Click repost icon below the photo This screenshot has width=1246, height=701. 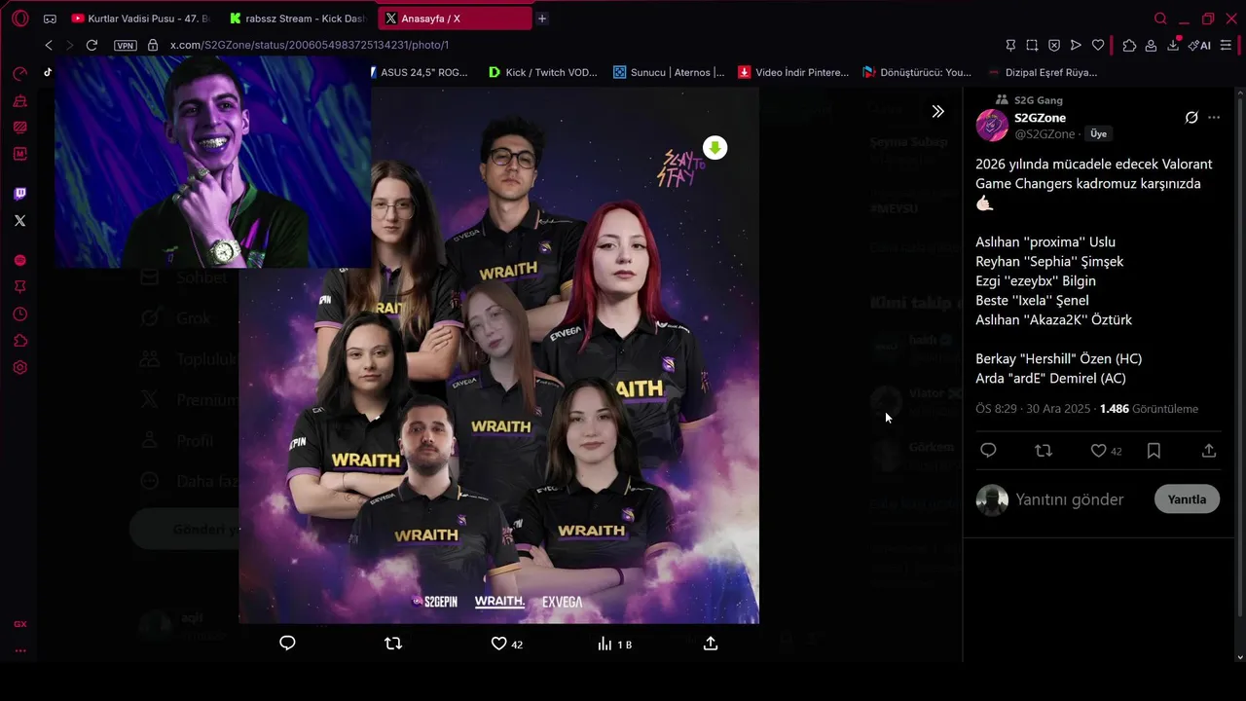pyautogui.click(x=393, y=644)
